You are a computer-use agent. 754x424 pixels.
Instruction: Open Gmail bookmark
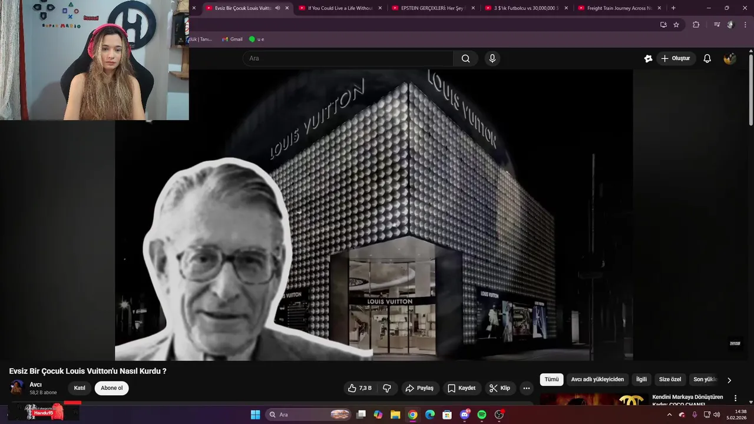tap(232, 39)
